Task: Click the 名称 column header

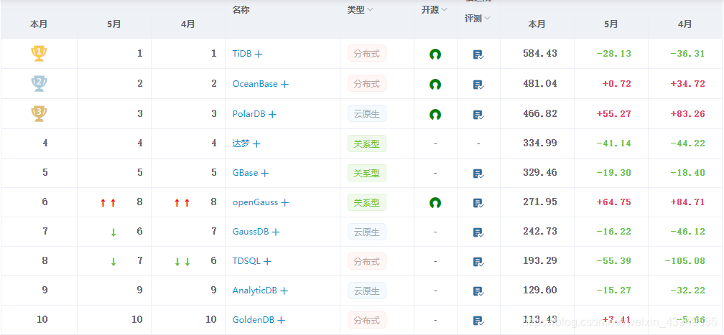Action: coord(241,9)
